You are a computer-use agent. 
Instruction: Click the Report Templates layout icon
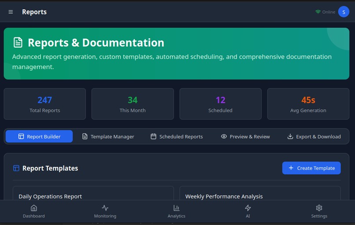click(16, 168)
